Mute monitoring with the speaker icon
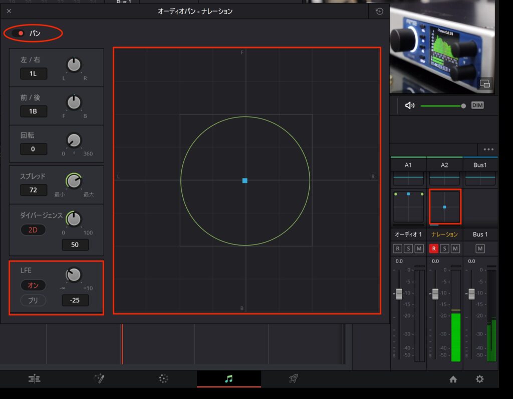Screen dimensions: 513x399 [410, 105]
